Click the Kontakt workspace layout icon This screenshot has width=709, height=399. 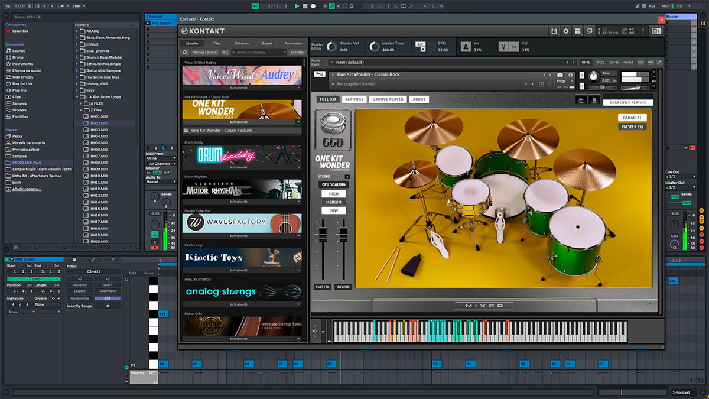(578, 31)
